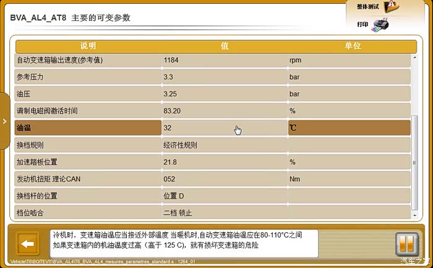Select the 加速踏板位置 row
The image size is (433, 268).
88,162
